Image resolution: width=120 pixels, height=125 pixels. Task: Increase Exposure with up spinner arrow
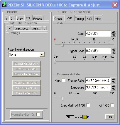point(113,86)
